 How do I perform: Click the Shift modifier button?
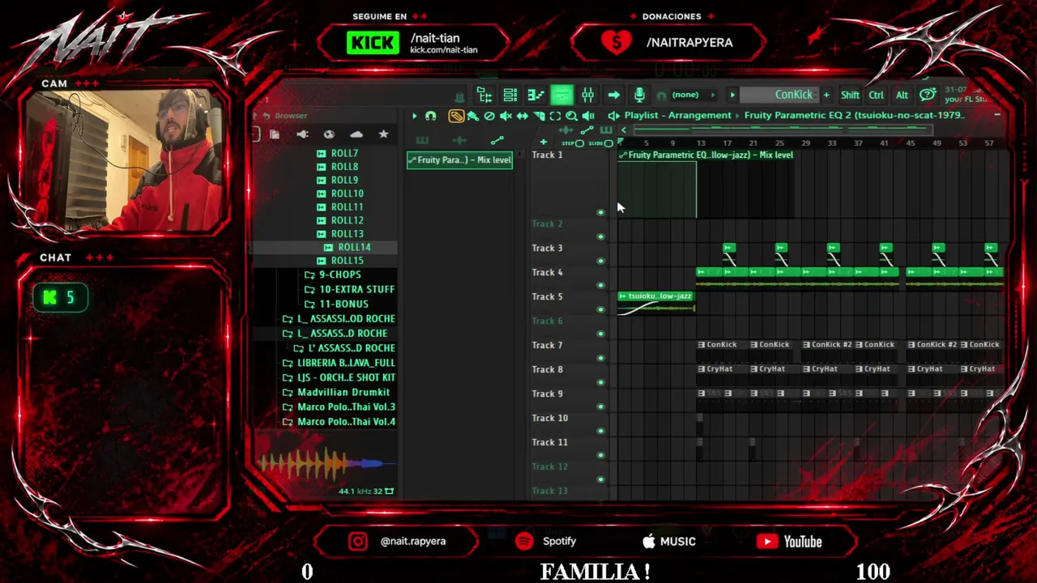click(850, 95)
